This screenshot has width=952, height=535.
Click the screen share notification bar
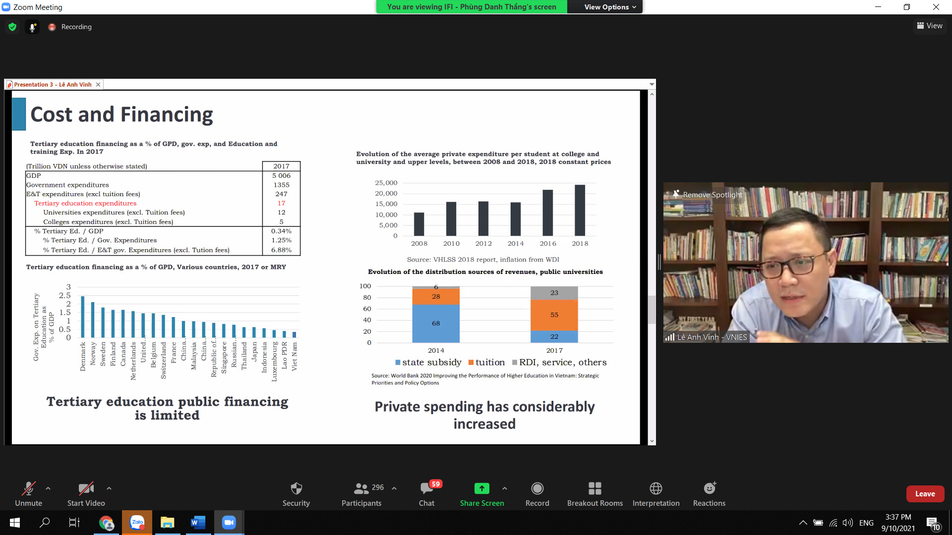tap(471, 6)
